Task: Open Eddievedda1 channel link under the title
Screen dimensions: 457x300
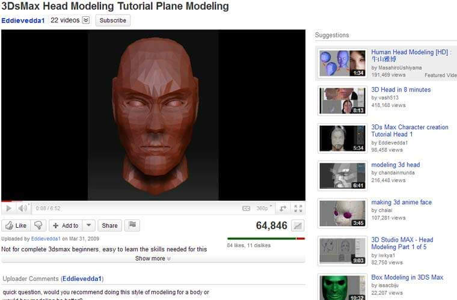Action: [23, 20]
